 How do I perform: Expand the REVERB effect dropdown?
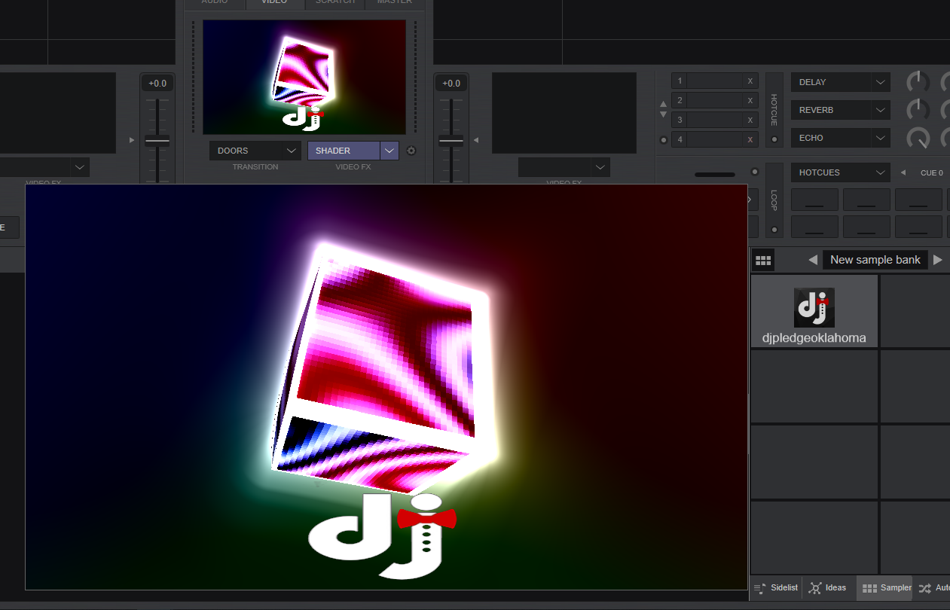[880, 110]
